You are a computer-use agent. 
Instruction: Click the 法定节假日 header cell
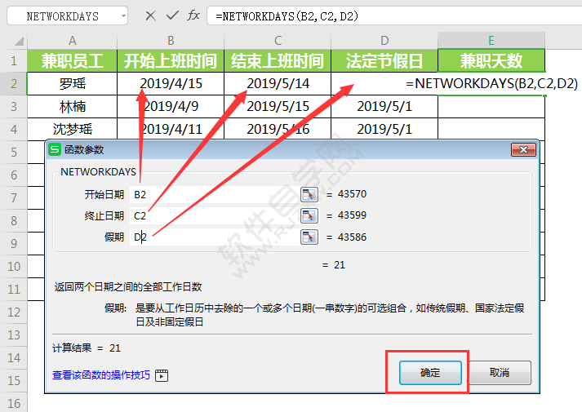384,61
